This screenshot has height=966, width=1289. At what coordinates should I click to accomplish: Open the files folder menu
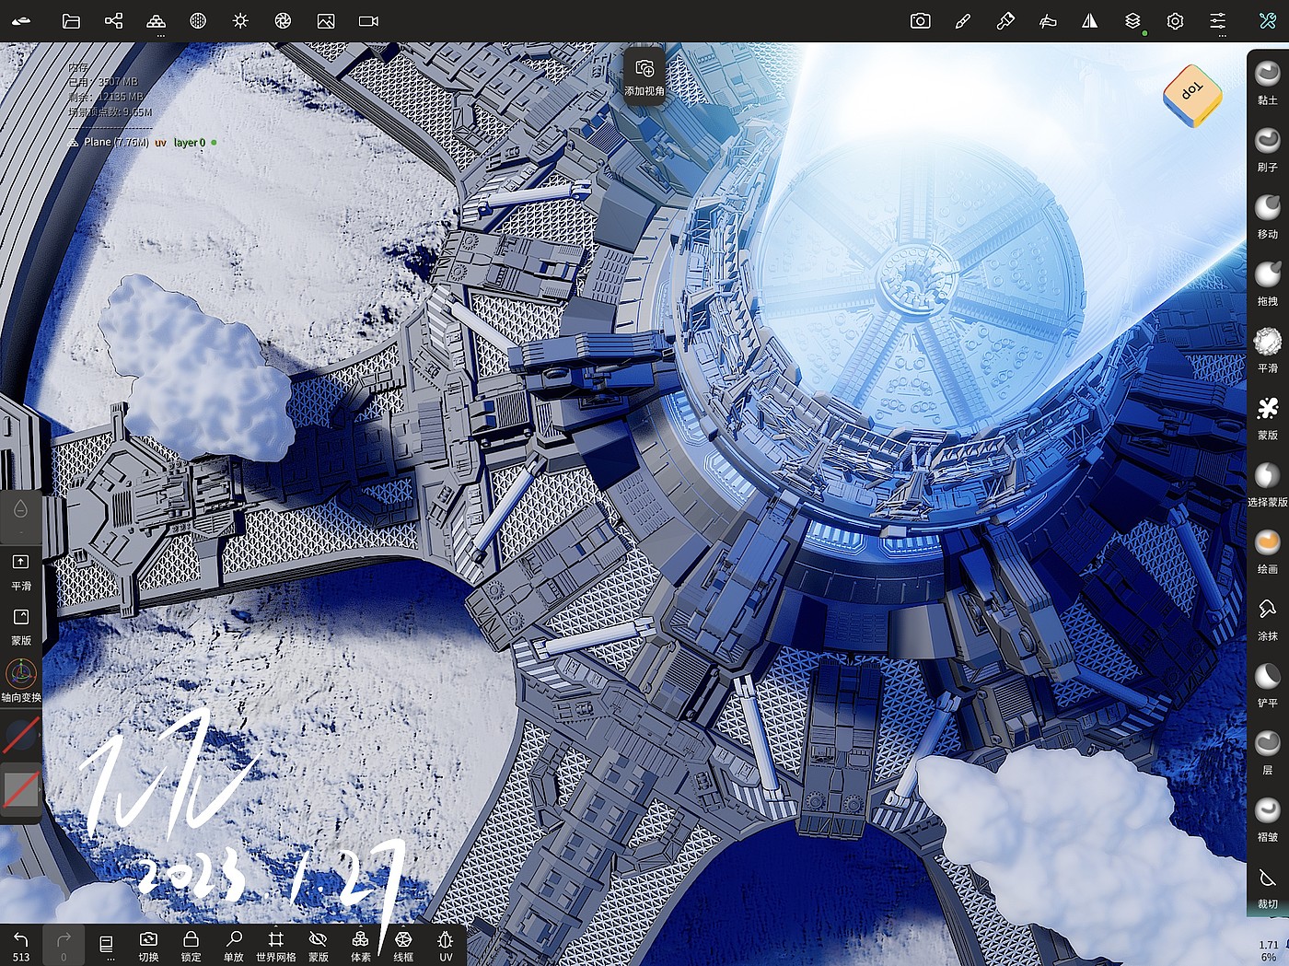71,21
